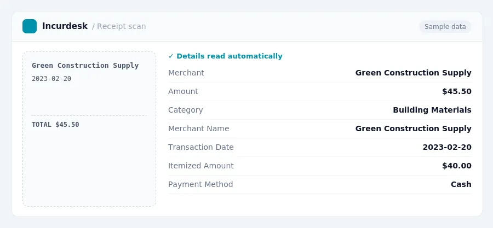Click the Payment Method row label
Image resolution: width=493 pixels, height=228 pixels.
[200, 184]
